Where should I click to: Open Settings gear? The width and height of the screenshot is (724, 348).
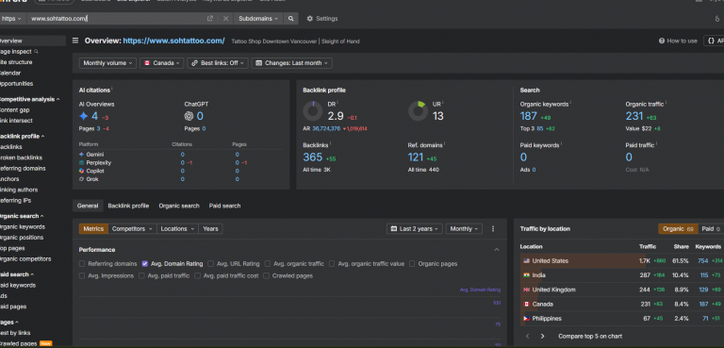310,19
